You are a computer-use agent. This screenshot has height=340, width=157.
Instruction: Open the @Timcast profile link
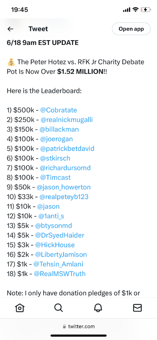coord(56,177)
